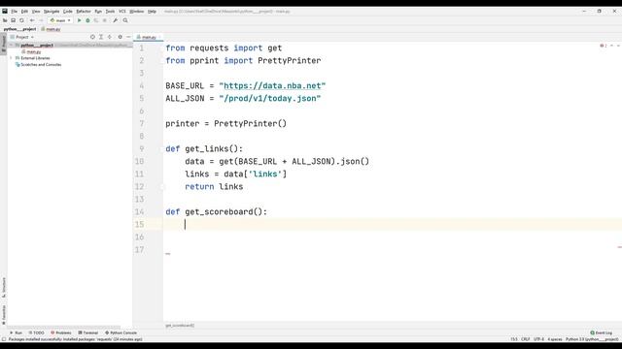Click the Back navigation arrow in toolbar
The image size is (622, 349).
(32, 20)
